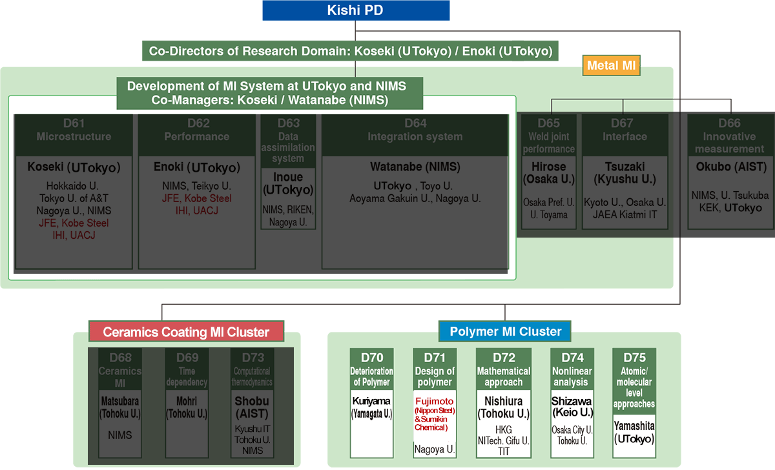Click the D63 Data assimilation system header
Image resolution: width=775 pixels, height=470 pixels.
288,140
